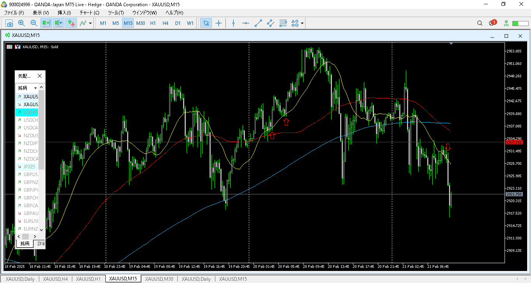Open the ツール(T) menu
531x283 pixels.
click(x=116, y=13)
